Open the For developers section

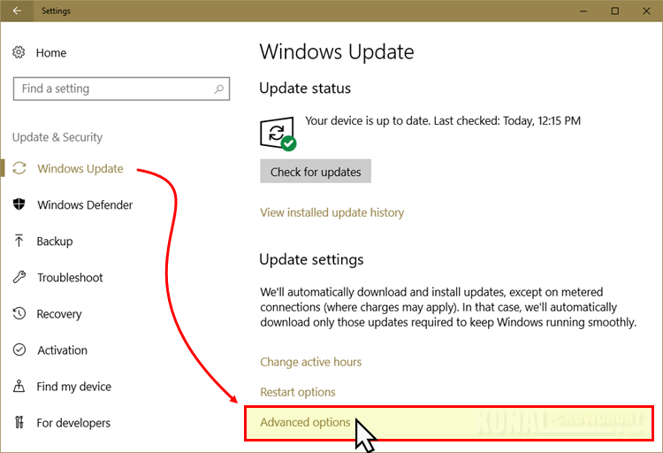(73, 423)
